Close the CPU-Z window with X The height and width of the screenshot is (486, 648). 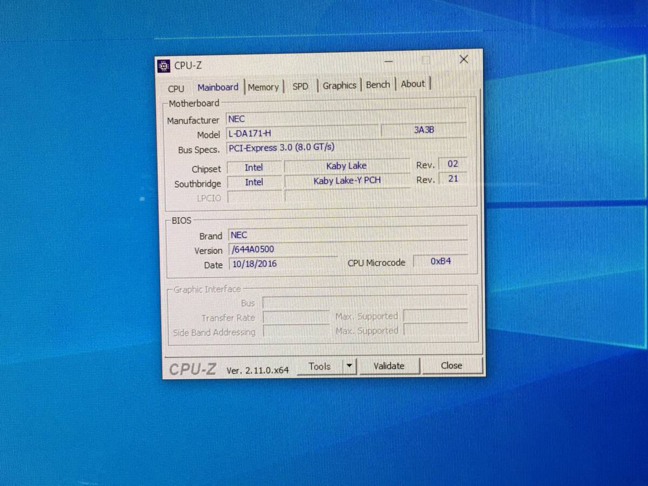[463, 59]
